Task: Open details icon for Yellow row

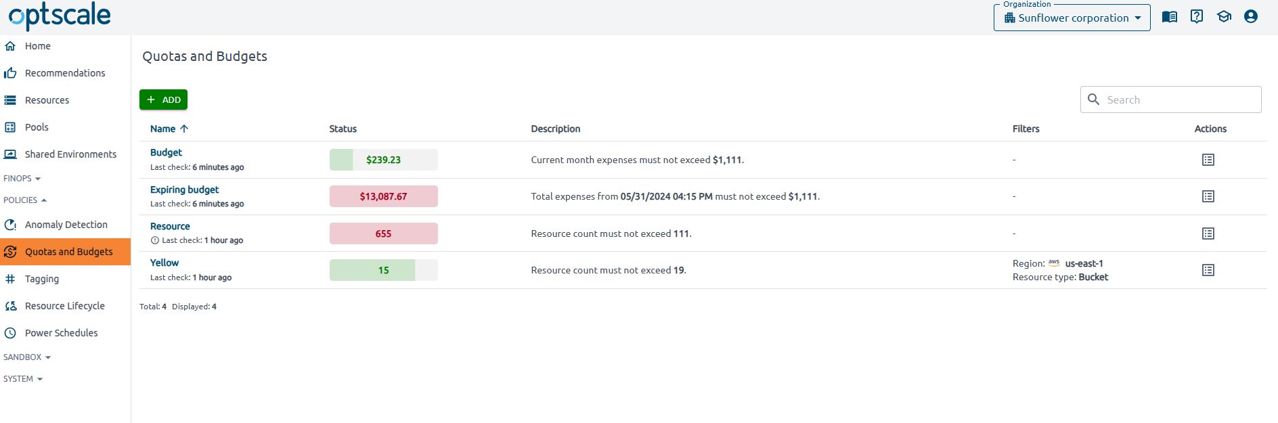Action: point(1208,270)
